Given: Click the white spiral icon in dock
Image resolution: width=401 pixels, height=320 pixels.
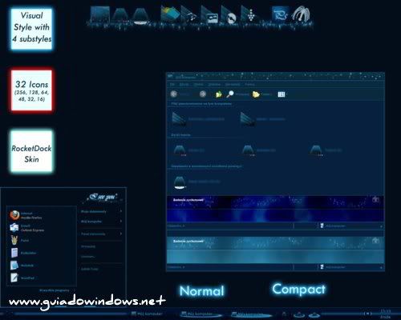Looking at the screenshot, I should (x=302, y=14).
